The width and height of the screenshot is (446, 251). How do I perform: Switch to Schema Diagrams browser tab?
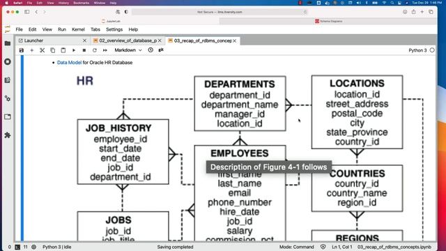coord(328,21)
